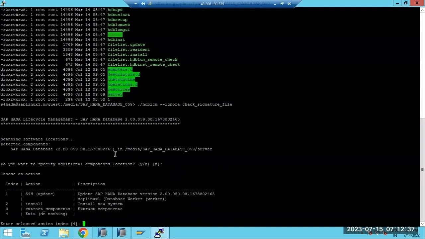Click the 'filelist.install' file name
This screenshot has width=425, height=239.
coord(127,54)
